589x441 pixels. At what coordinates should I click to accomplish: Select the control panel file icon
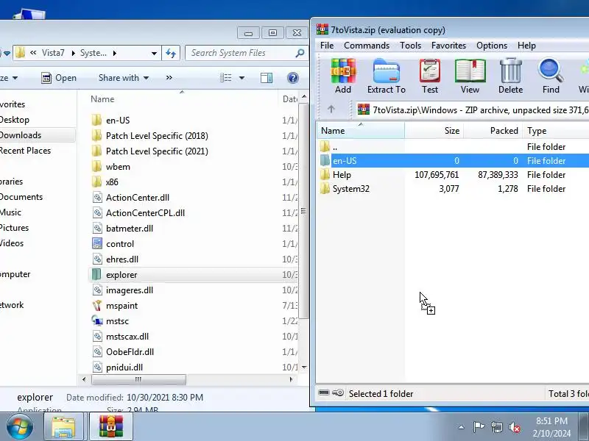pyautogui.click(x=97, y=244)
